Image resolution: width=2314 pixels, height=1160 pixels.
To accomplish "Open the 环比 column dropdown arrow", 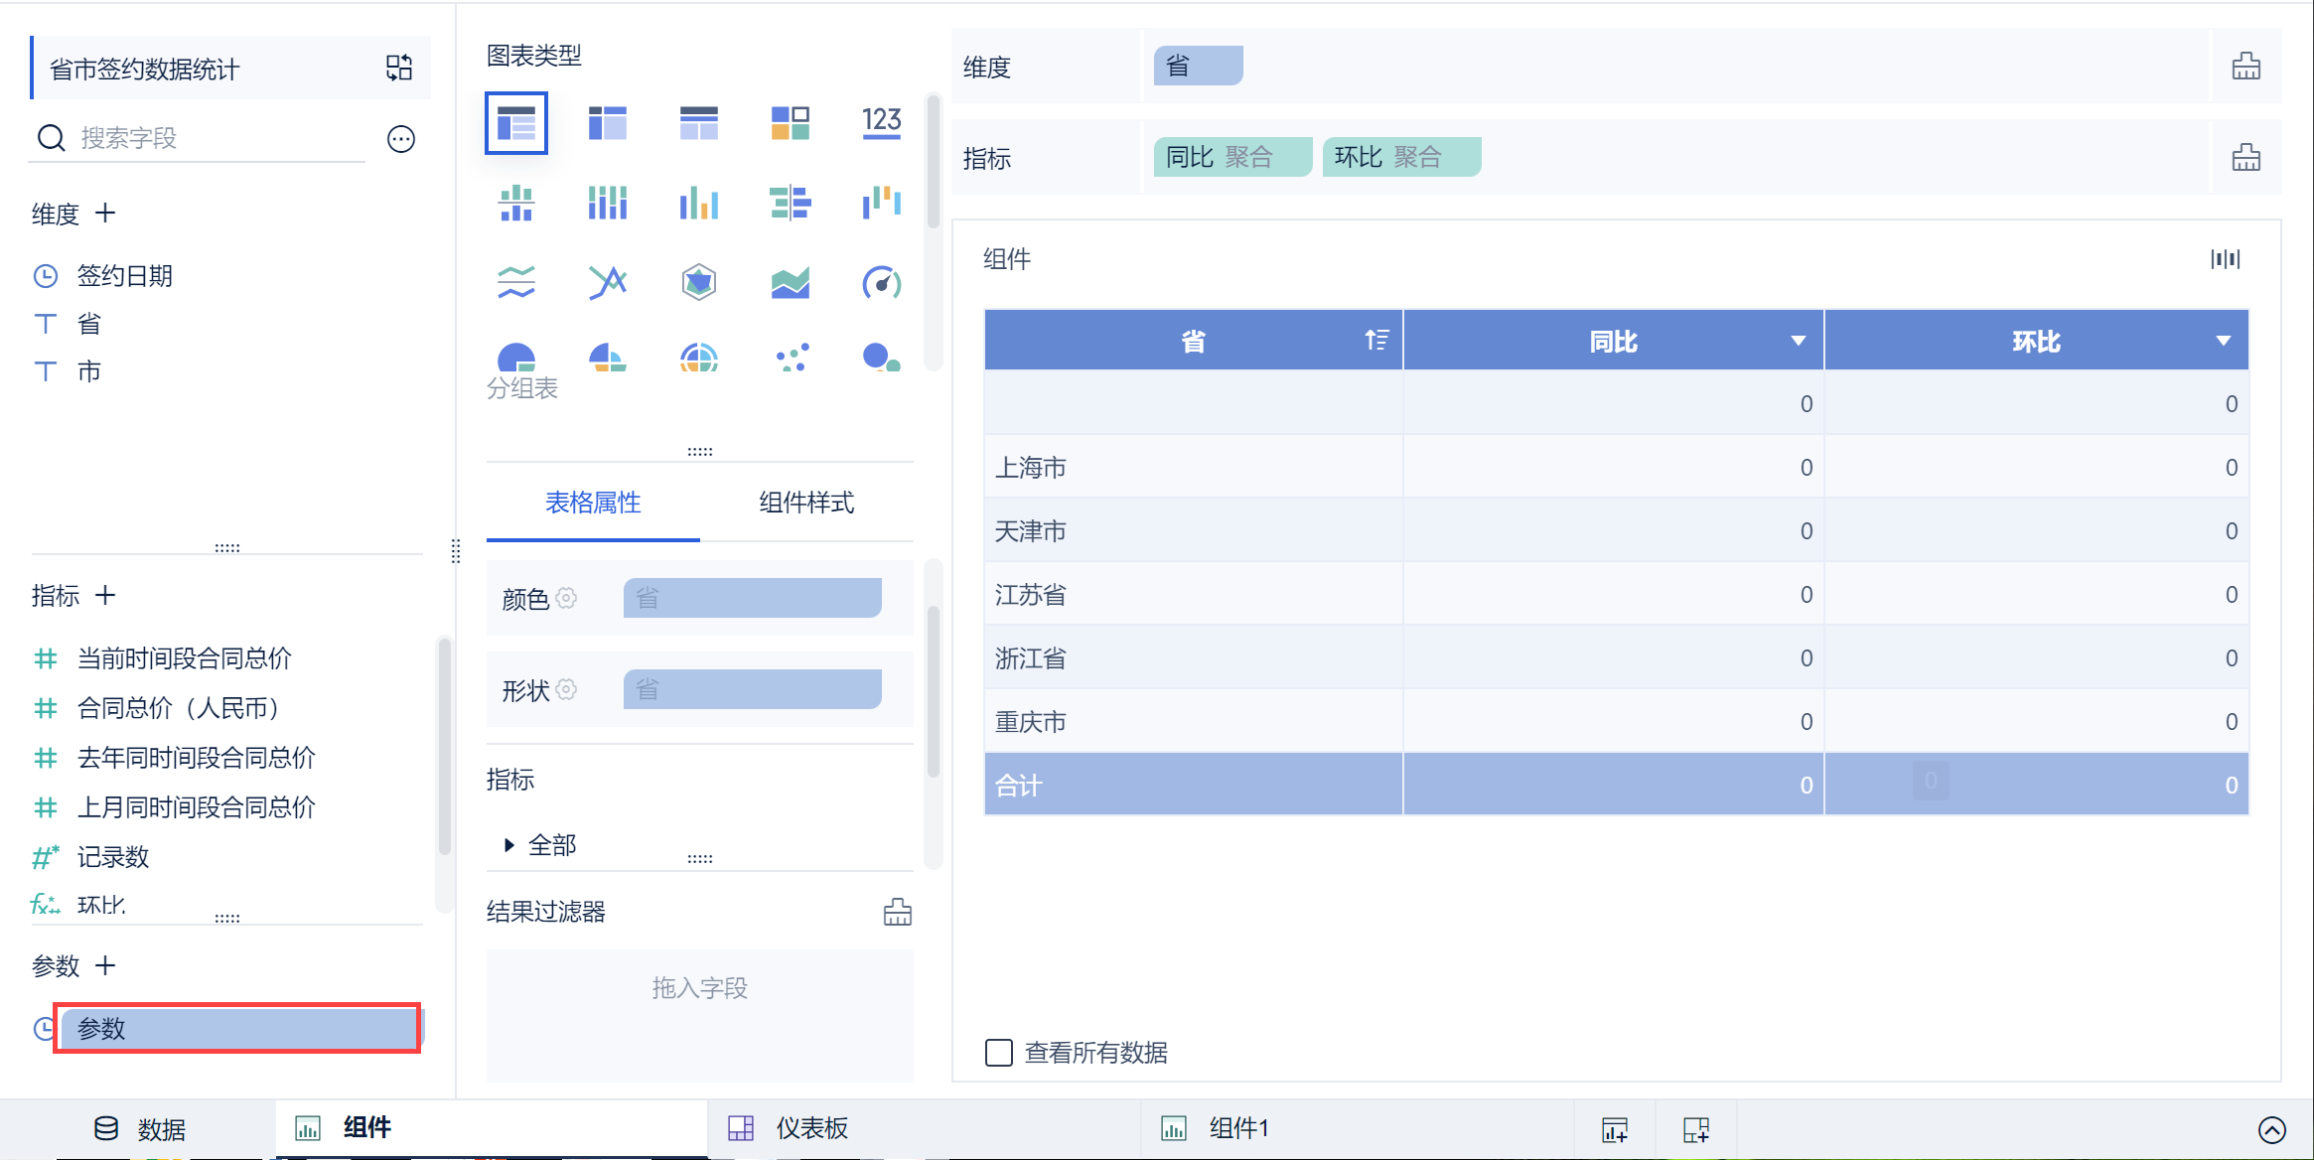I will 2223,341.
